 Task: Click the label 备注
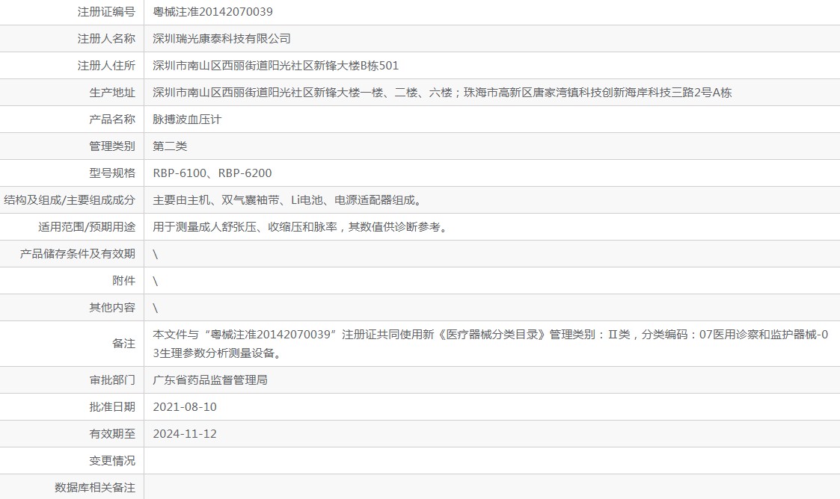point(123,344)
